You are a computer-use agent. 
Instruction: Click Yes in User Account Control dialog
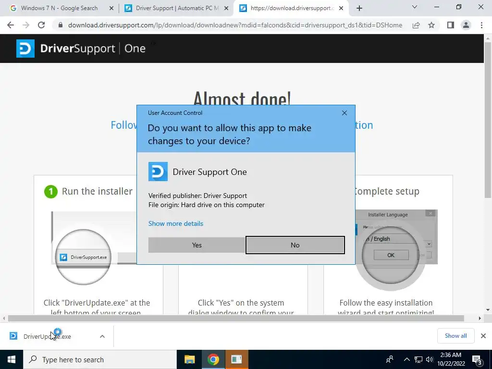click(197, 245)
